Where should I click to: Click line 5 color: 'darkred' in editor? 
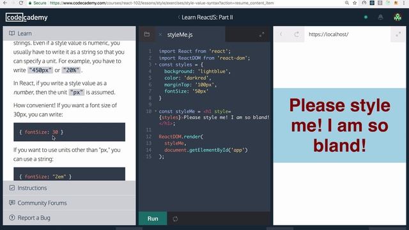click(x=187, y=78)
